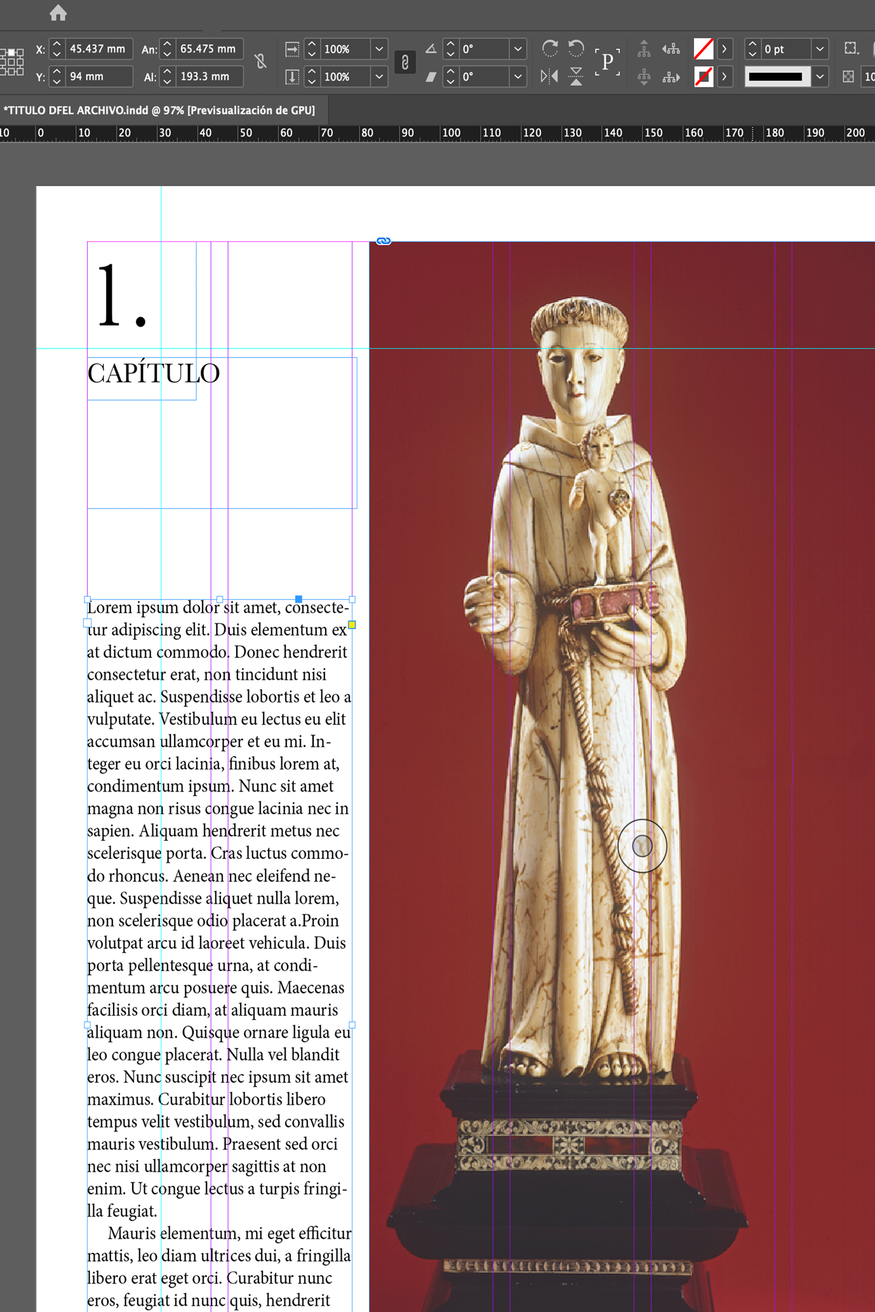Open the rotation angle dropdown
Viewport: 875px width, 1312px height.
point(518,49)
